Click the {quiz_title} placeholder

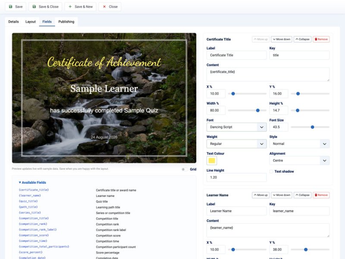pos(28,201)
